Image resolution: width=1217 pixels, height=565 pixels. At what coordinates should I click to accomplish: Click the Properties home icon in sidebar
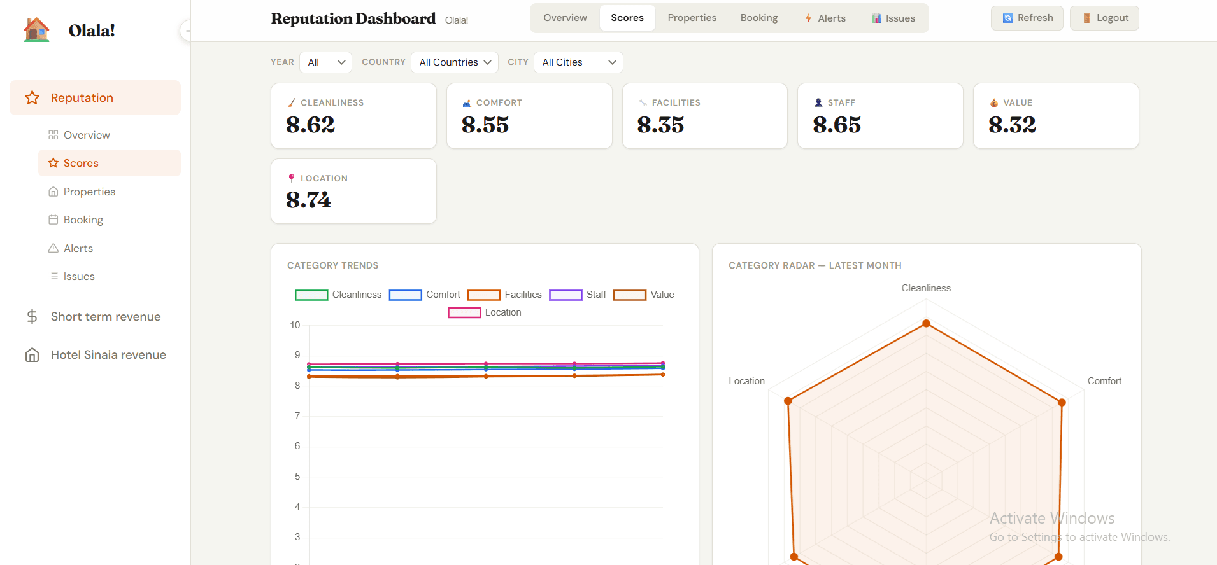[x=53, y=192]
